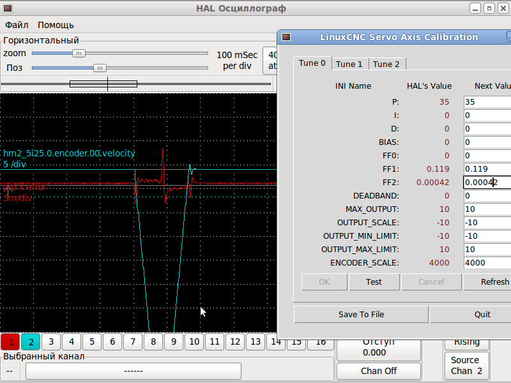Open the Помощь menu
Image resolution: width=511 pixels, height=383 pixels.
56,25
